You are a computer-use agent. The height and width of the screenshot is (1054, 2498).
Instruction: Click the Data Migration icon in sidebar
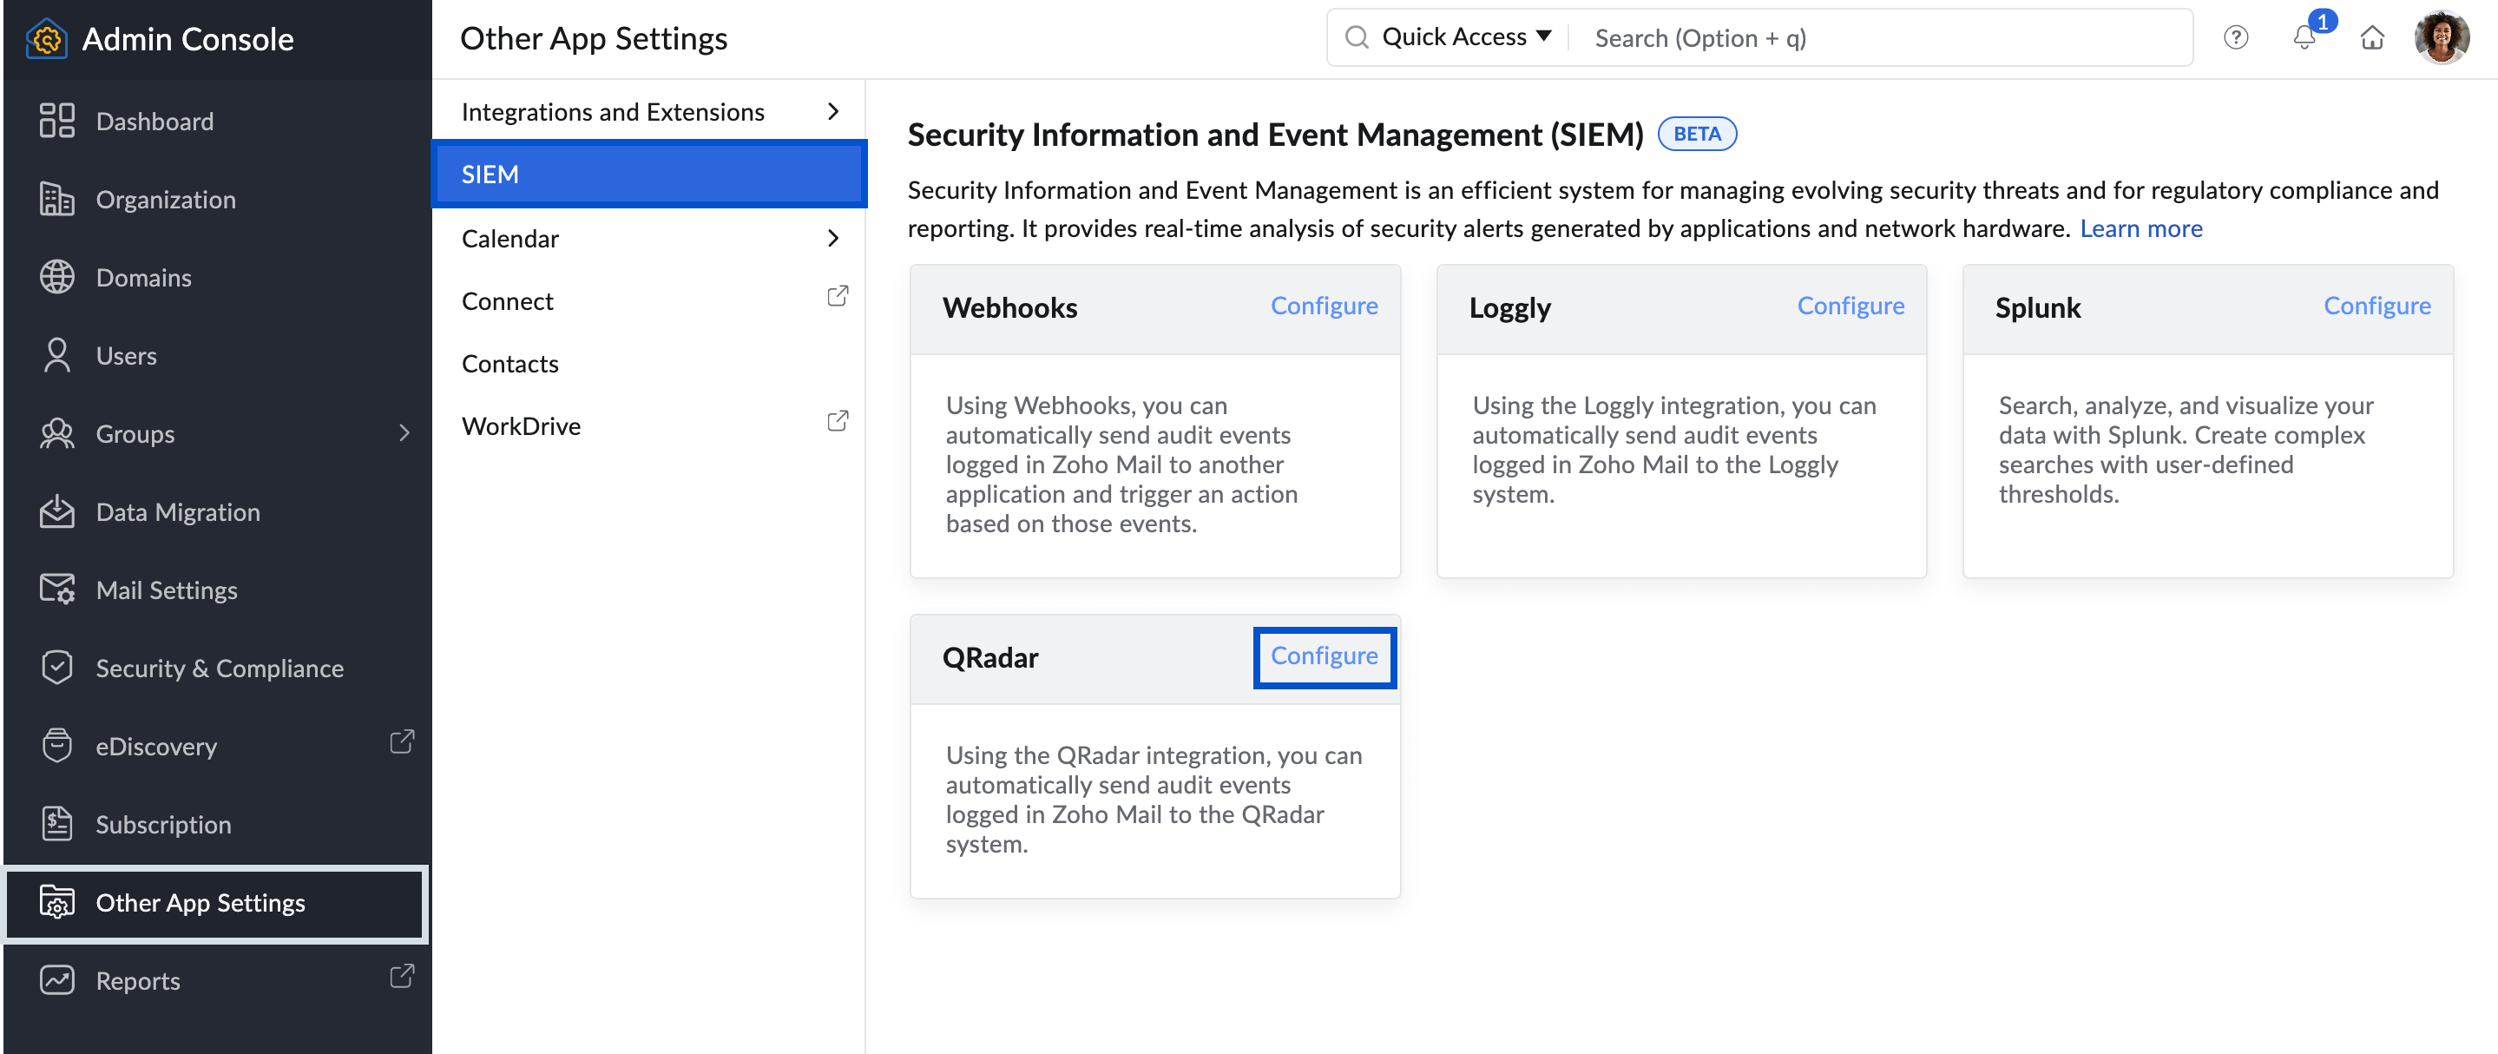point(56,511)
